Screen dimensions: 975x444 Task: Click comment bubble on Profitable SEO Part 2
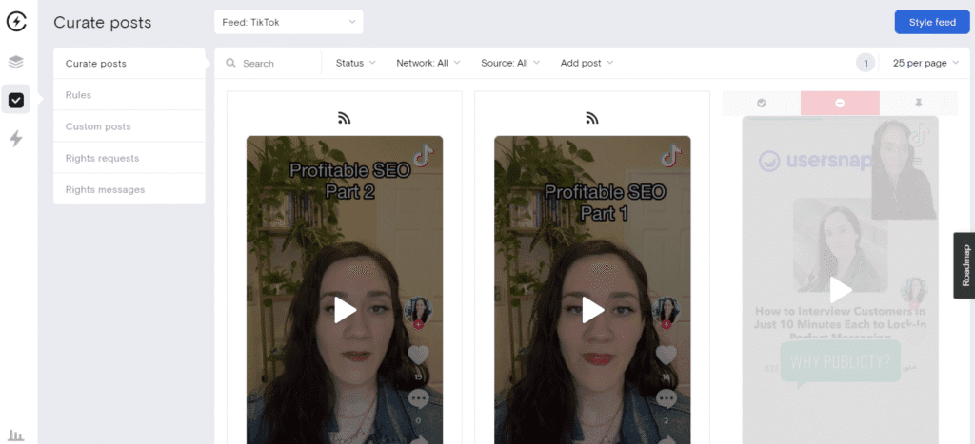(x=419, y=398)
